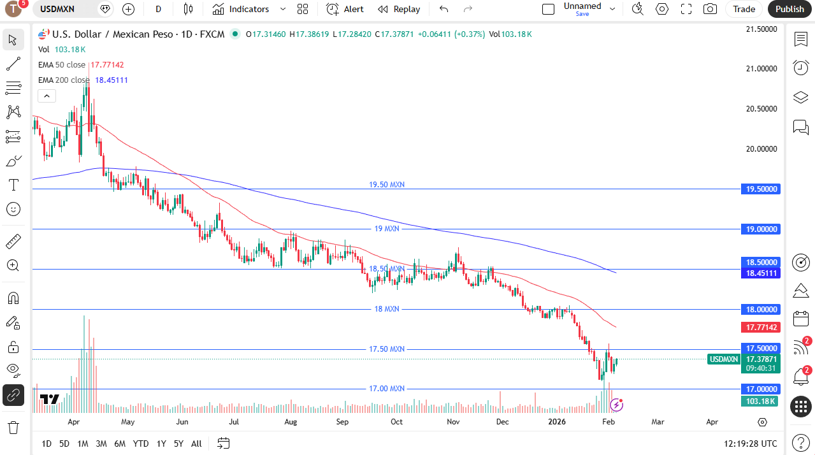Change the D timeframe interval
The width and height of the screenshot is (815, 455).
point(158,9)
